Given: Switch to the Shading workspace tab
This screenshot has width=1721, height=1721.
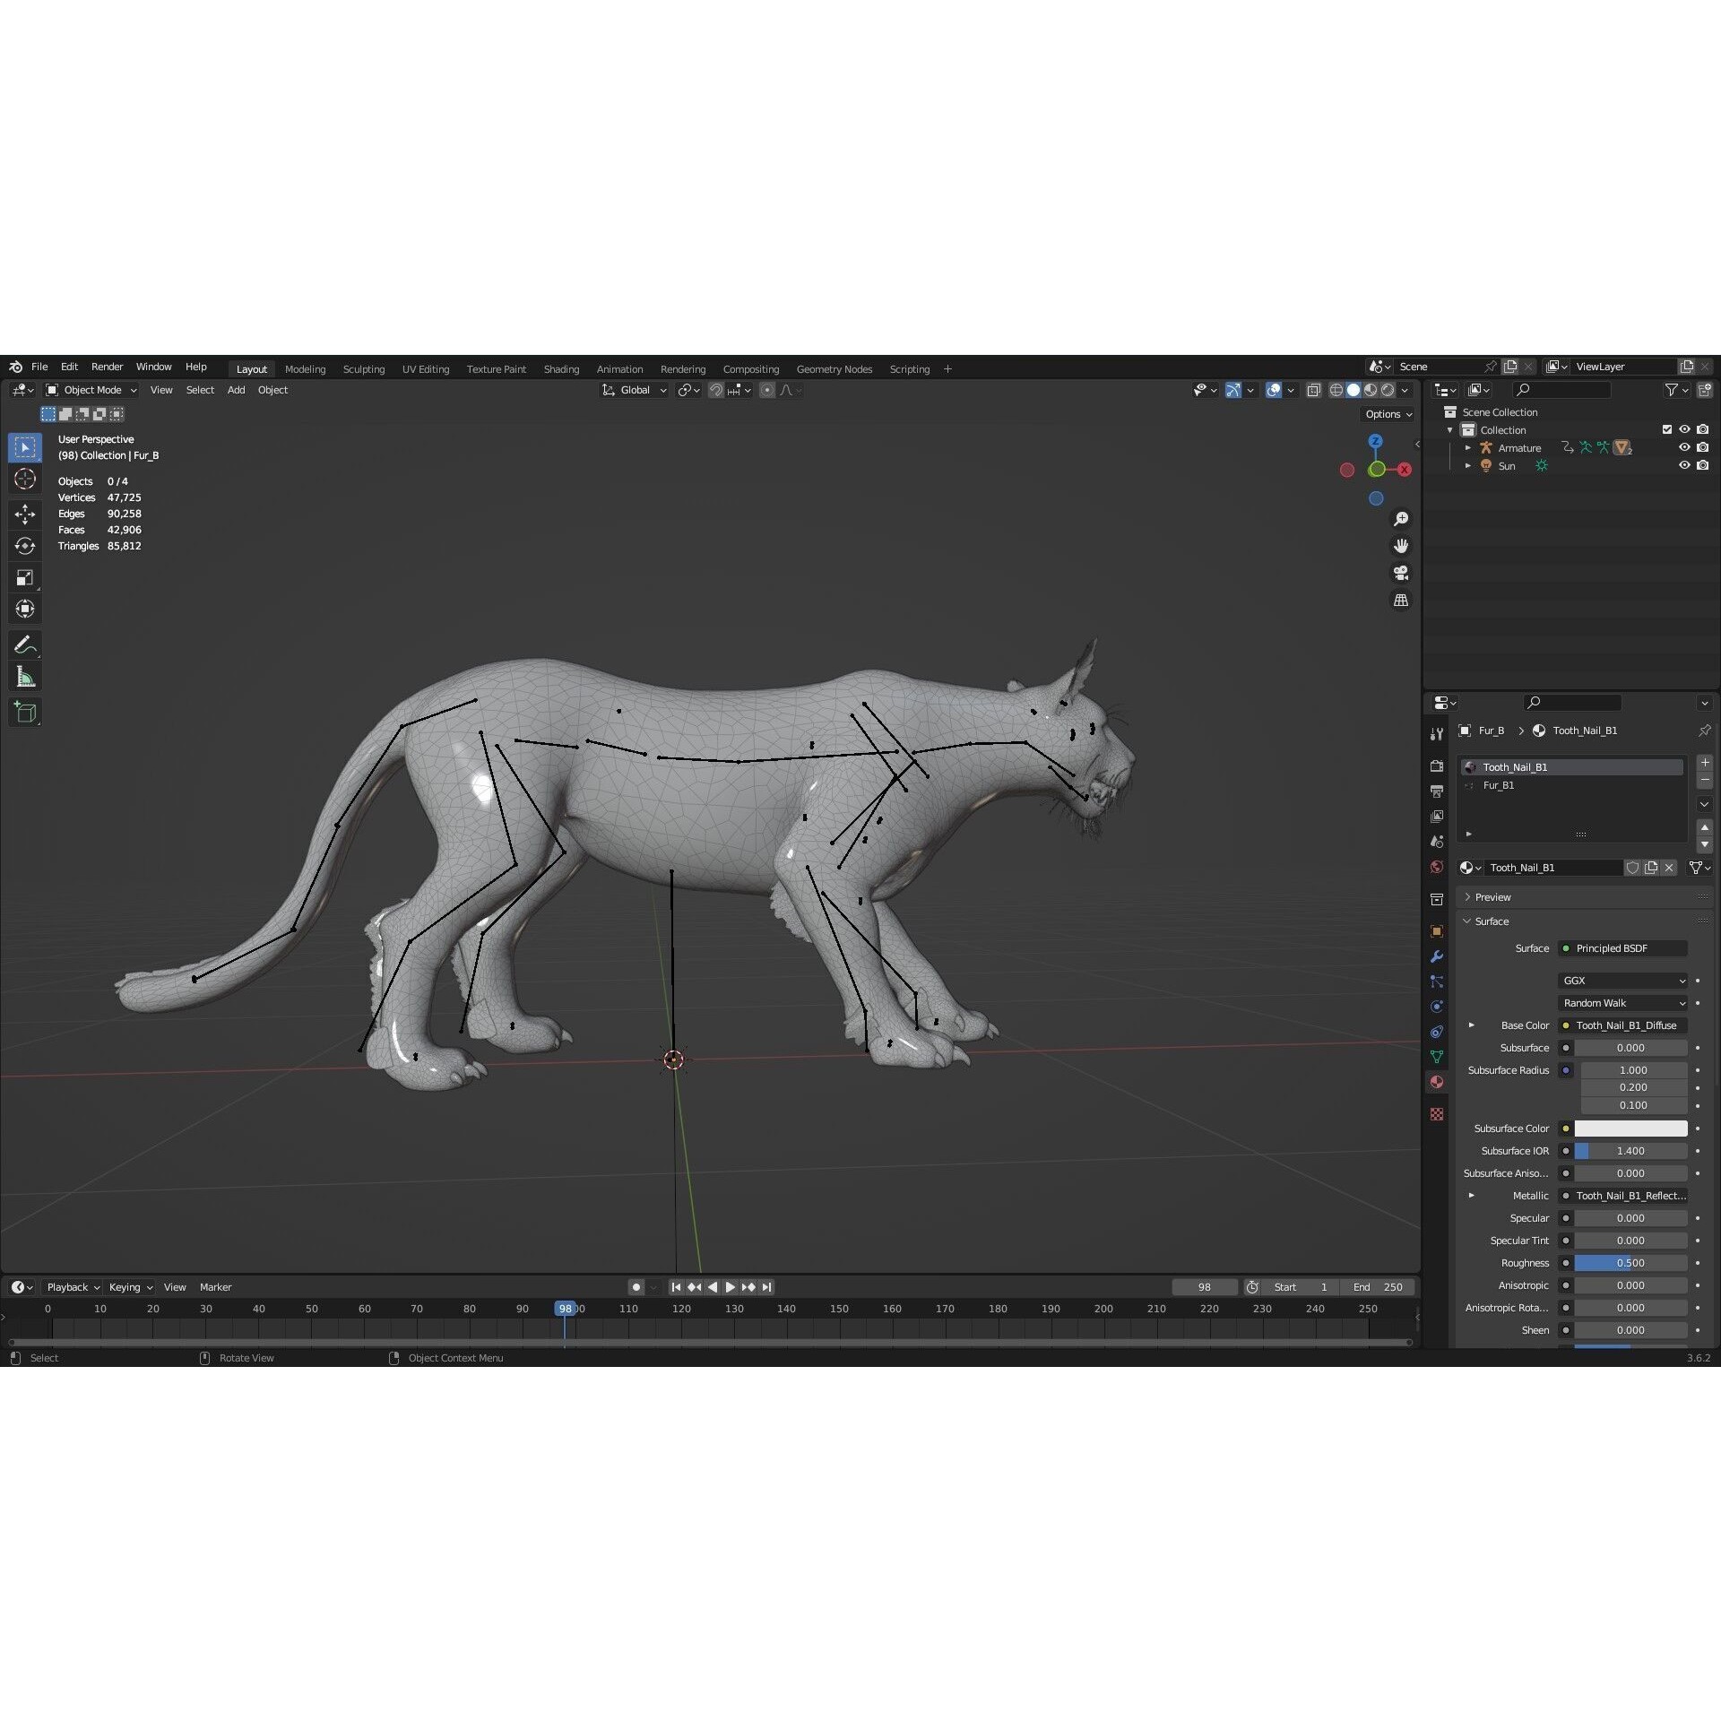Looking at the screenshot, I should click(562, 368).
